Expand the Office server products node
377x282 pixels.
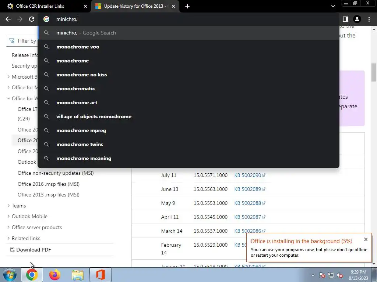pyautogui.click(x=8, y=227)
